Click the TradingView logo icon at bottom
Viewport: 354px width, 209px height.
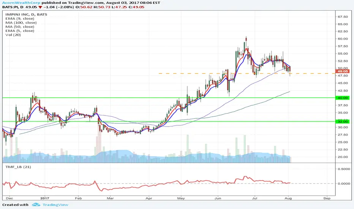point(36,205)
